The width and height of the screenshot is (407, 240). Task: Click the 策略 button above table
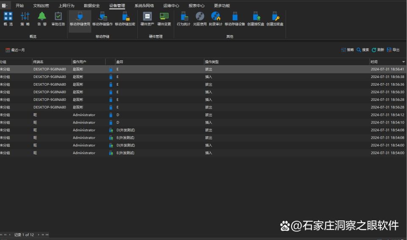click(348, 50)
